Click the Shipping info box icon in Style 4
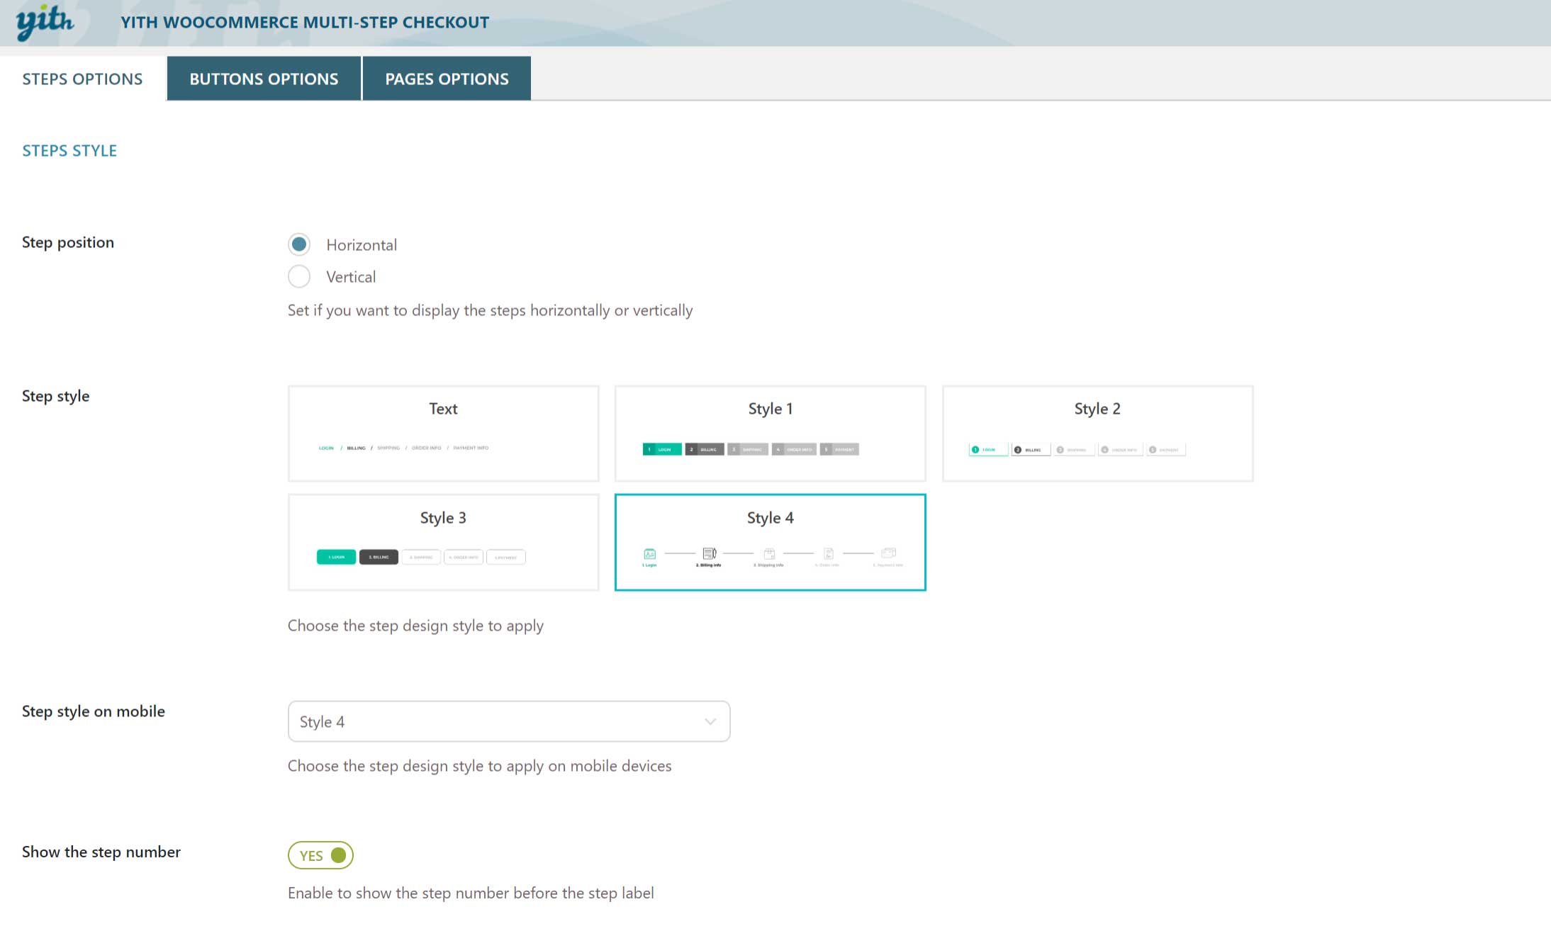 769,553
